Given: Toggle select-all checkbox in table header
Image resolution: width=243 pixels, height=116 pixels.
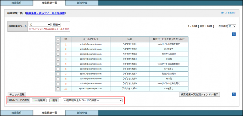Looking at the screenshot, I should point(58,39).
